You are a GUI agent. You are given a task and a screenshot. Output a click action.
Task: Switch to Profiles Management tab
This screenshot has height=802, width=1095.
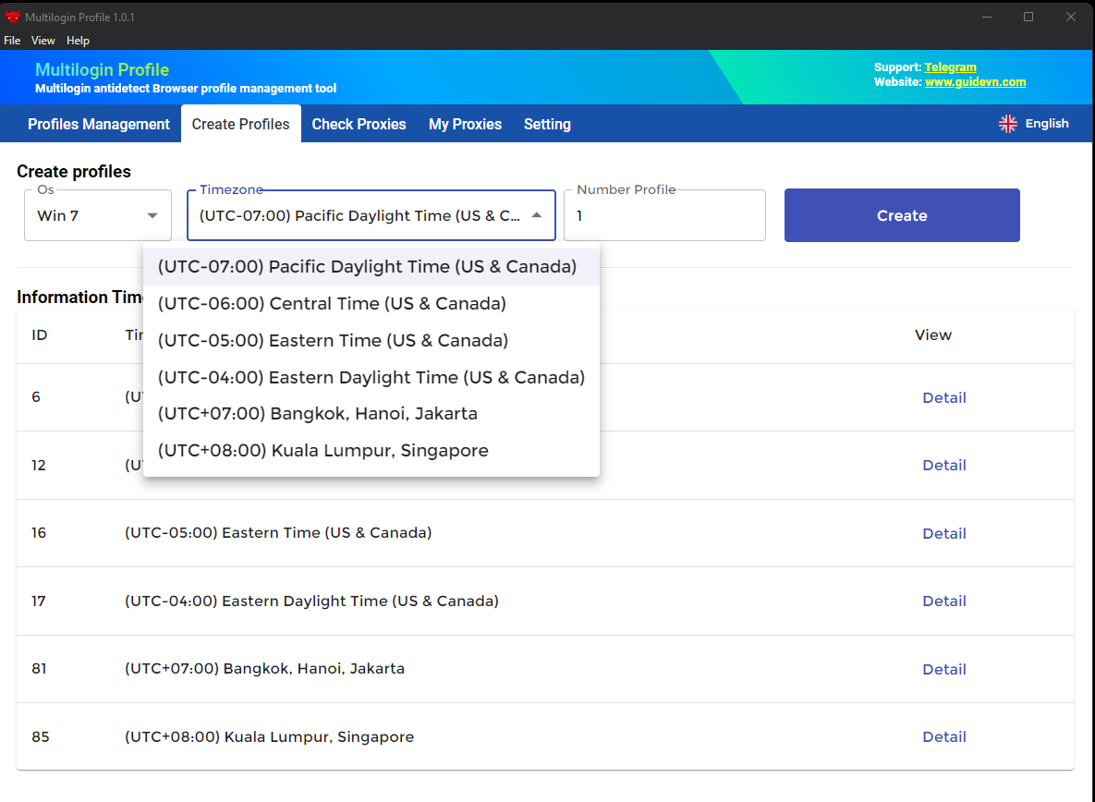coord(99,124)
